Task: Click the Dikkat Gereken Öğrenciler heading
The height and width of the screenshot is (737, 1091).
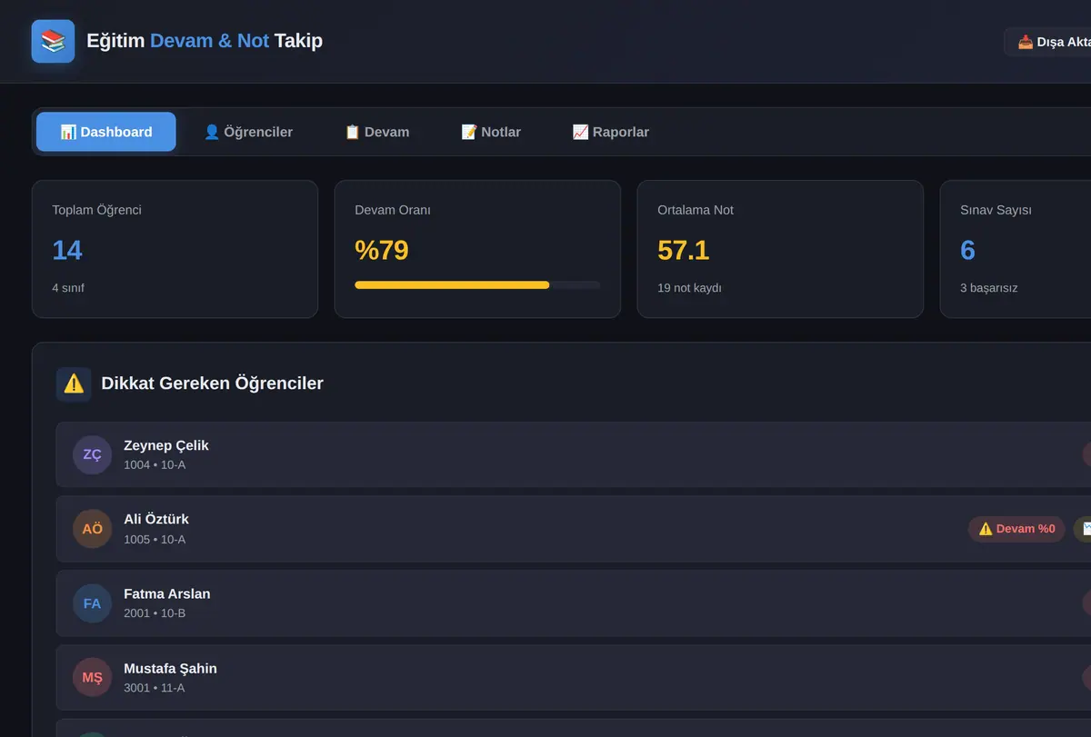Action: (213, 383)
